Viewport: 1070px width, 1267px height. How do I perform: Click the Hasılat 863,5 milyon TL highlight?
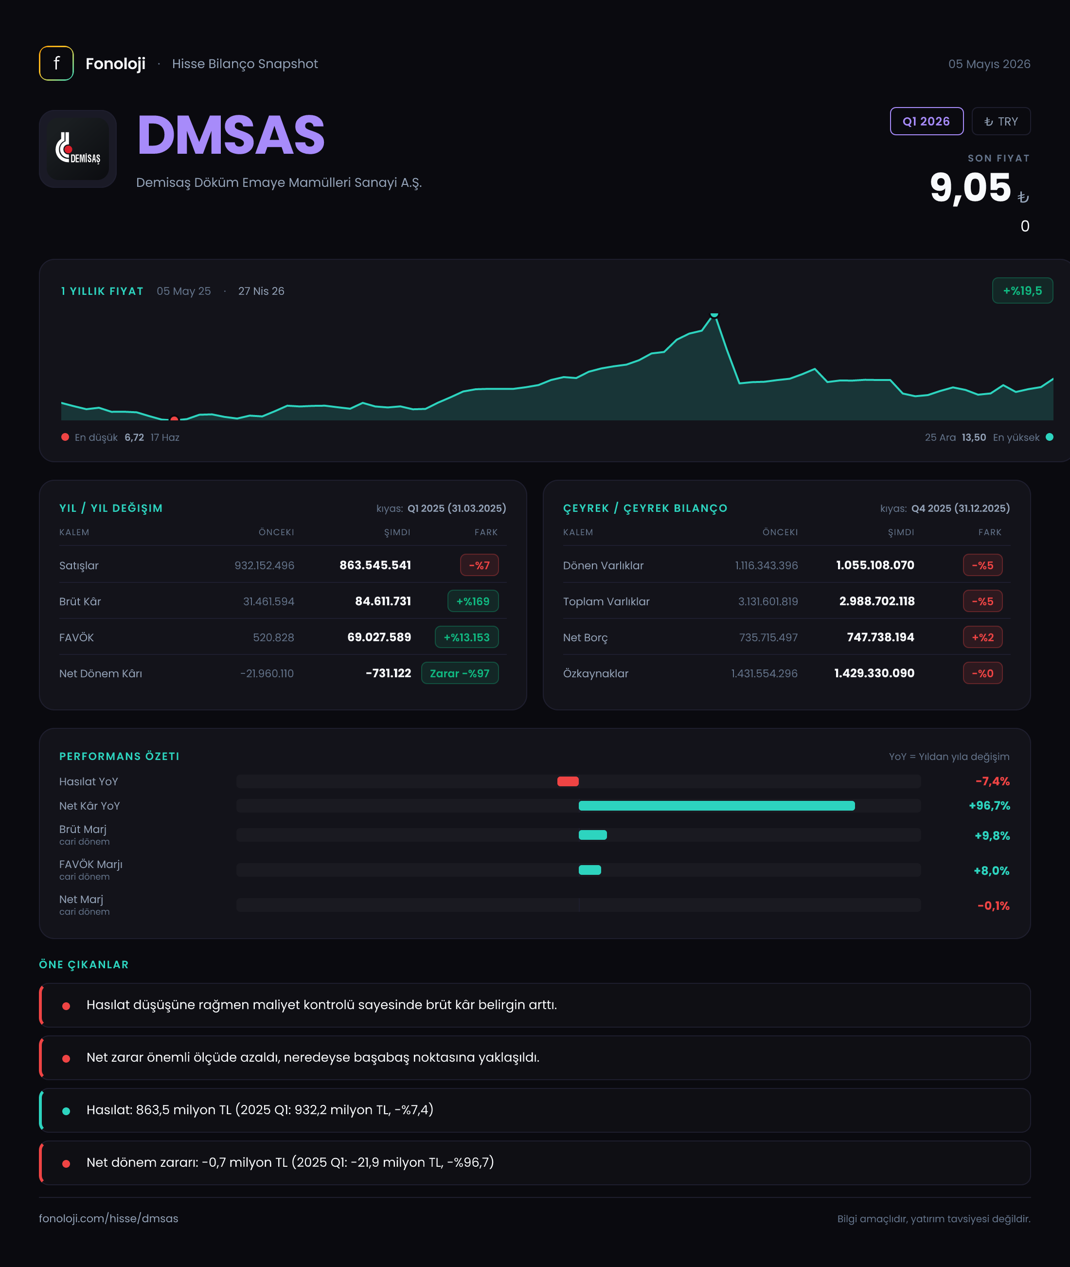tap(535, 1110)
